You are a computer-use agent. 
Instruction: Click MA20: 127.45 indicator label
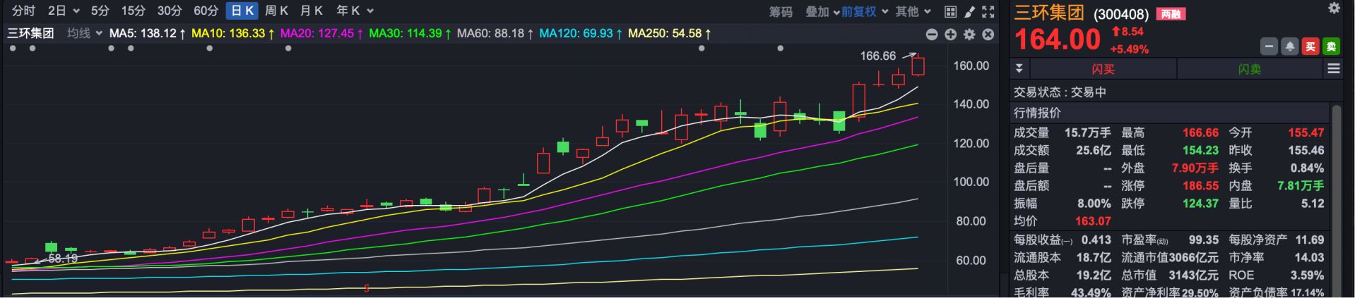click(x=322, y=33)
